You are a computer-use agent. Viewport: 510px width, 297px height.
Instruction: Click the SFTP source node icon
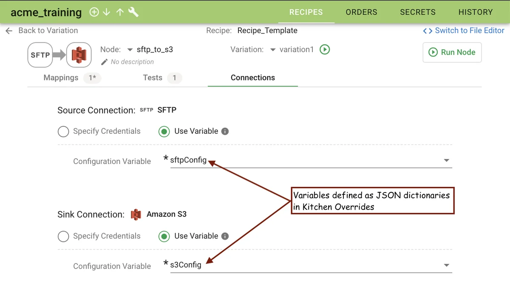click(x=40, y=55)
